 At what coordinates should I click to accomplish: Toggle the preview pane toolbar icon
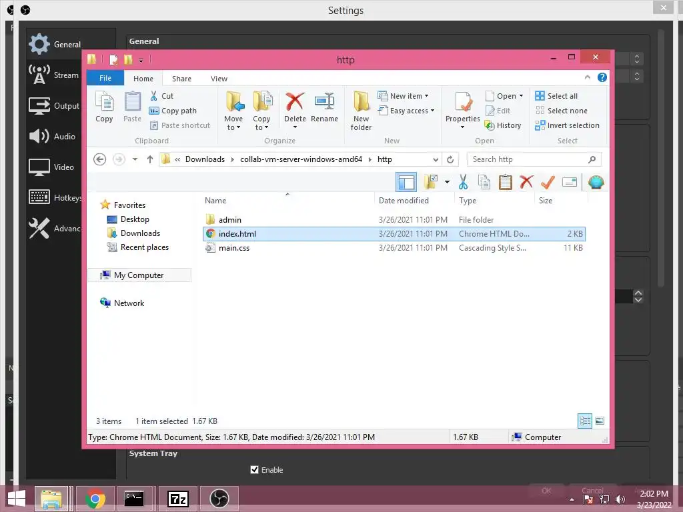[406, 182]
